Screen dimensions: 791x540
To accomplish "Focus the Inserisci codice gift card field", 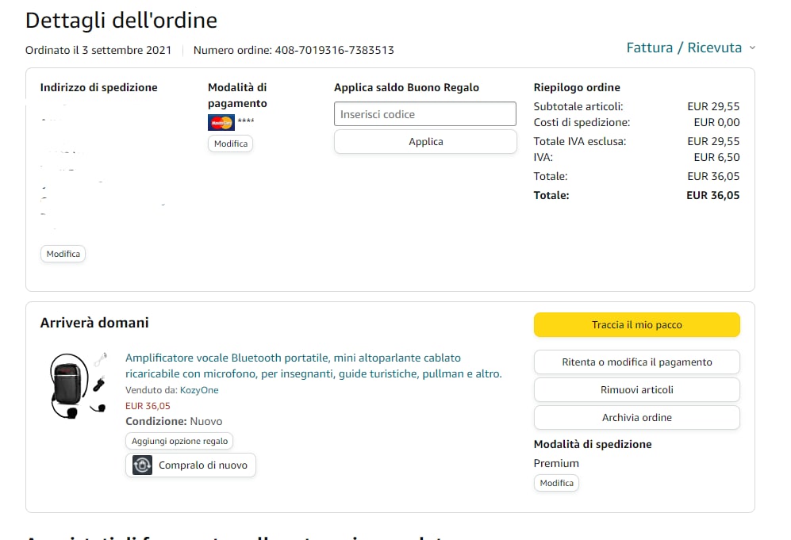I will (x=424, y=114).
